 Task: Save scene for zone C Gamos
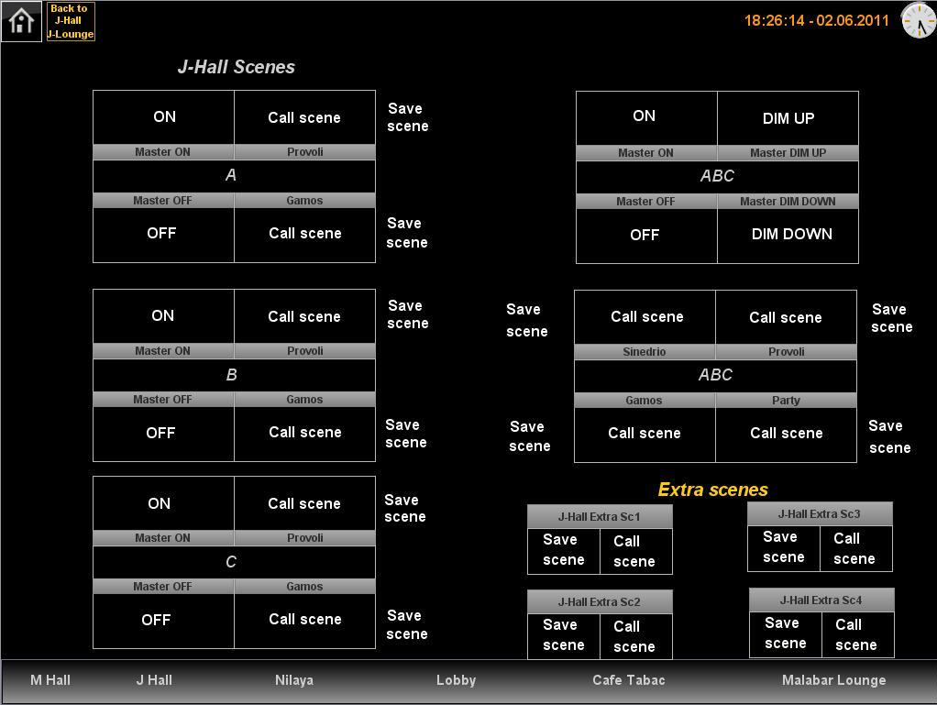(406, 624)
